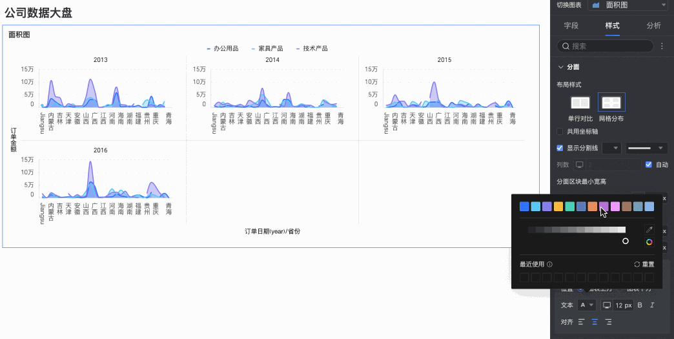674x339 pixels.
Task: Choose the sky cyan color swatch
Action: coord(536,207)
